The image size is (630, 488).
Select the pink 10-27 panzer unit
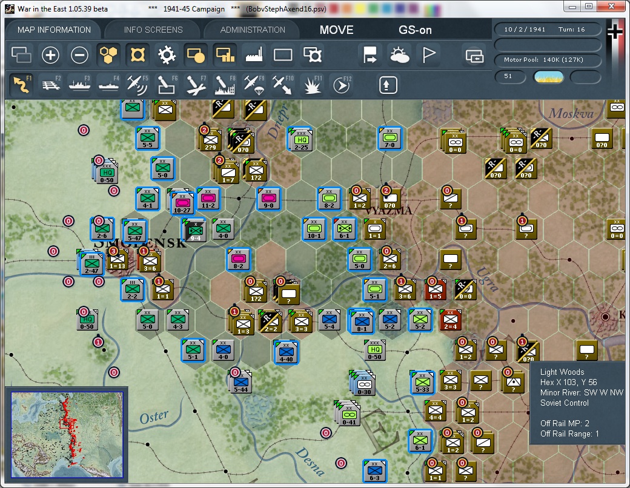coord(182,202)
